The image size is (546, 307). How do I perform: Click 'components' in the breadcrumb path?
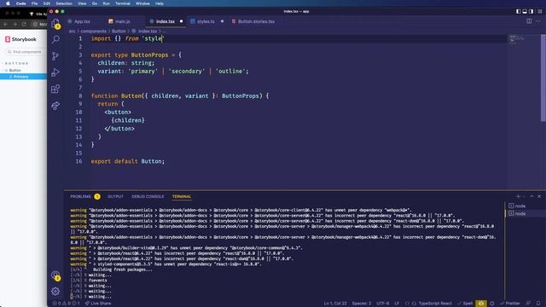pyautogui.click(x=93, y=32)
